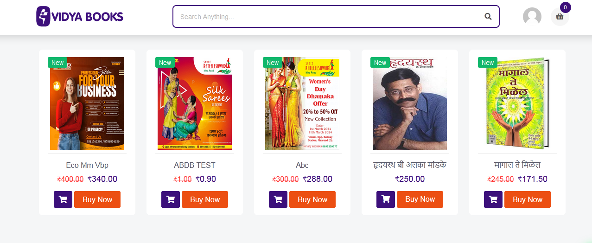This screenshot has height=243, width=592.
Task: Open the user profile avatar
Action: coord(532,17)
